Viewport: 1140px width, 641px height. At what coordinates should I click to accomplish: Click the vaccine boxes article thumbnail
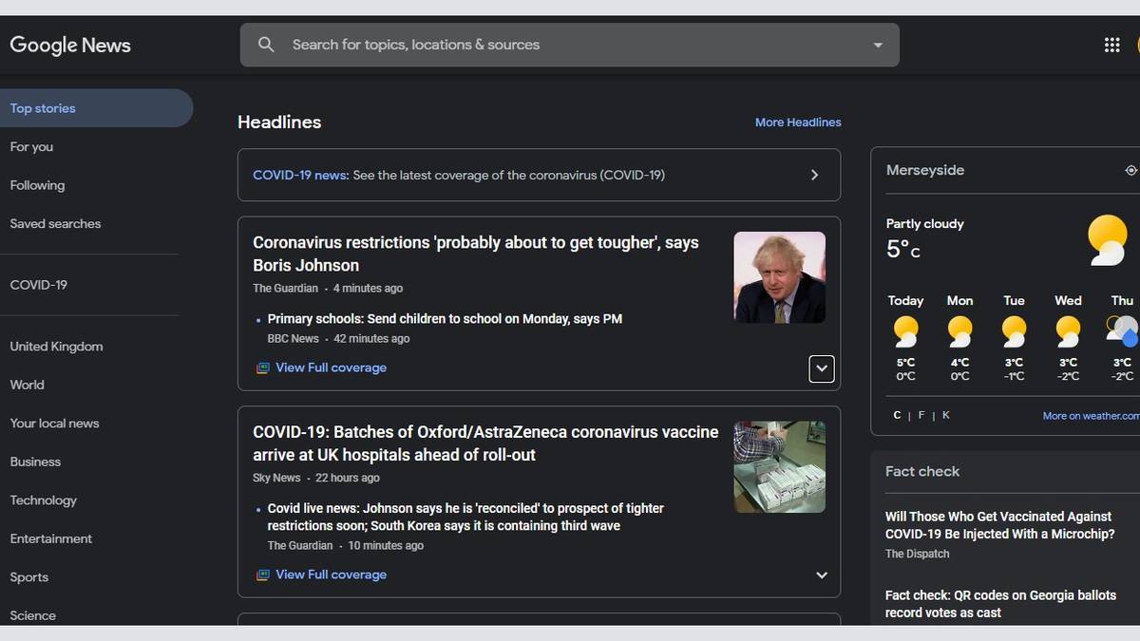pos(780,467)
